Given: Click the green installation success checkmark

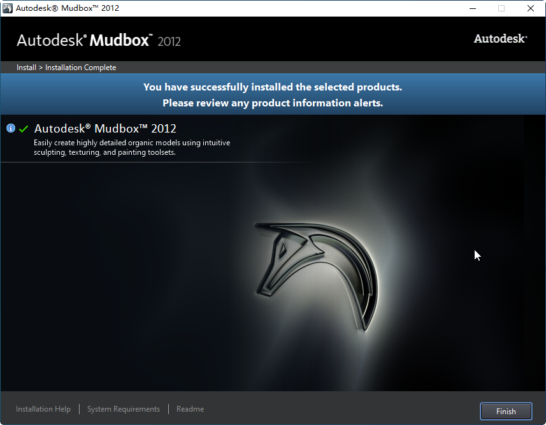Looking at the screenshot, I should tap(24, 129).
